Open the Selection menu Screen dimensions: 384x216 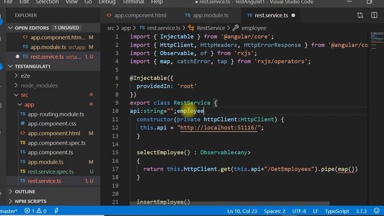47,2
